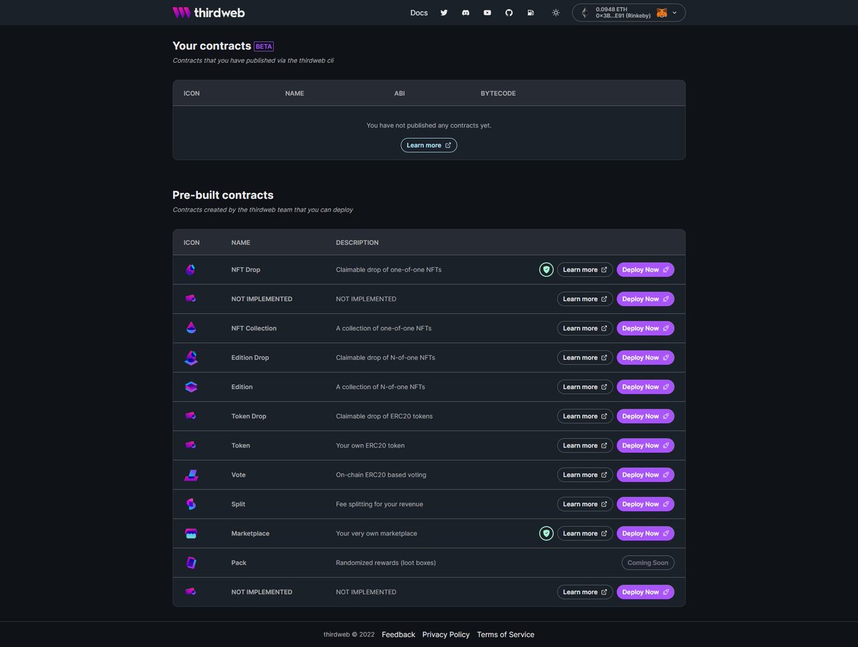Open the Privacy Policy footer link

pyautogui.click(x=446, y=635)
